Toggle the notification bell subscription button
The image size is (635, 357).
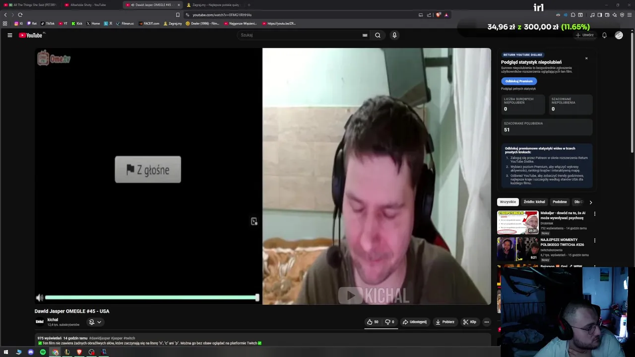coord(91,322)
